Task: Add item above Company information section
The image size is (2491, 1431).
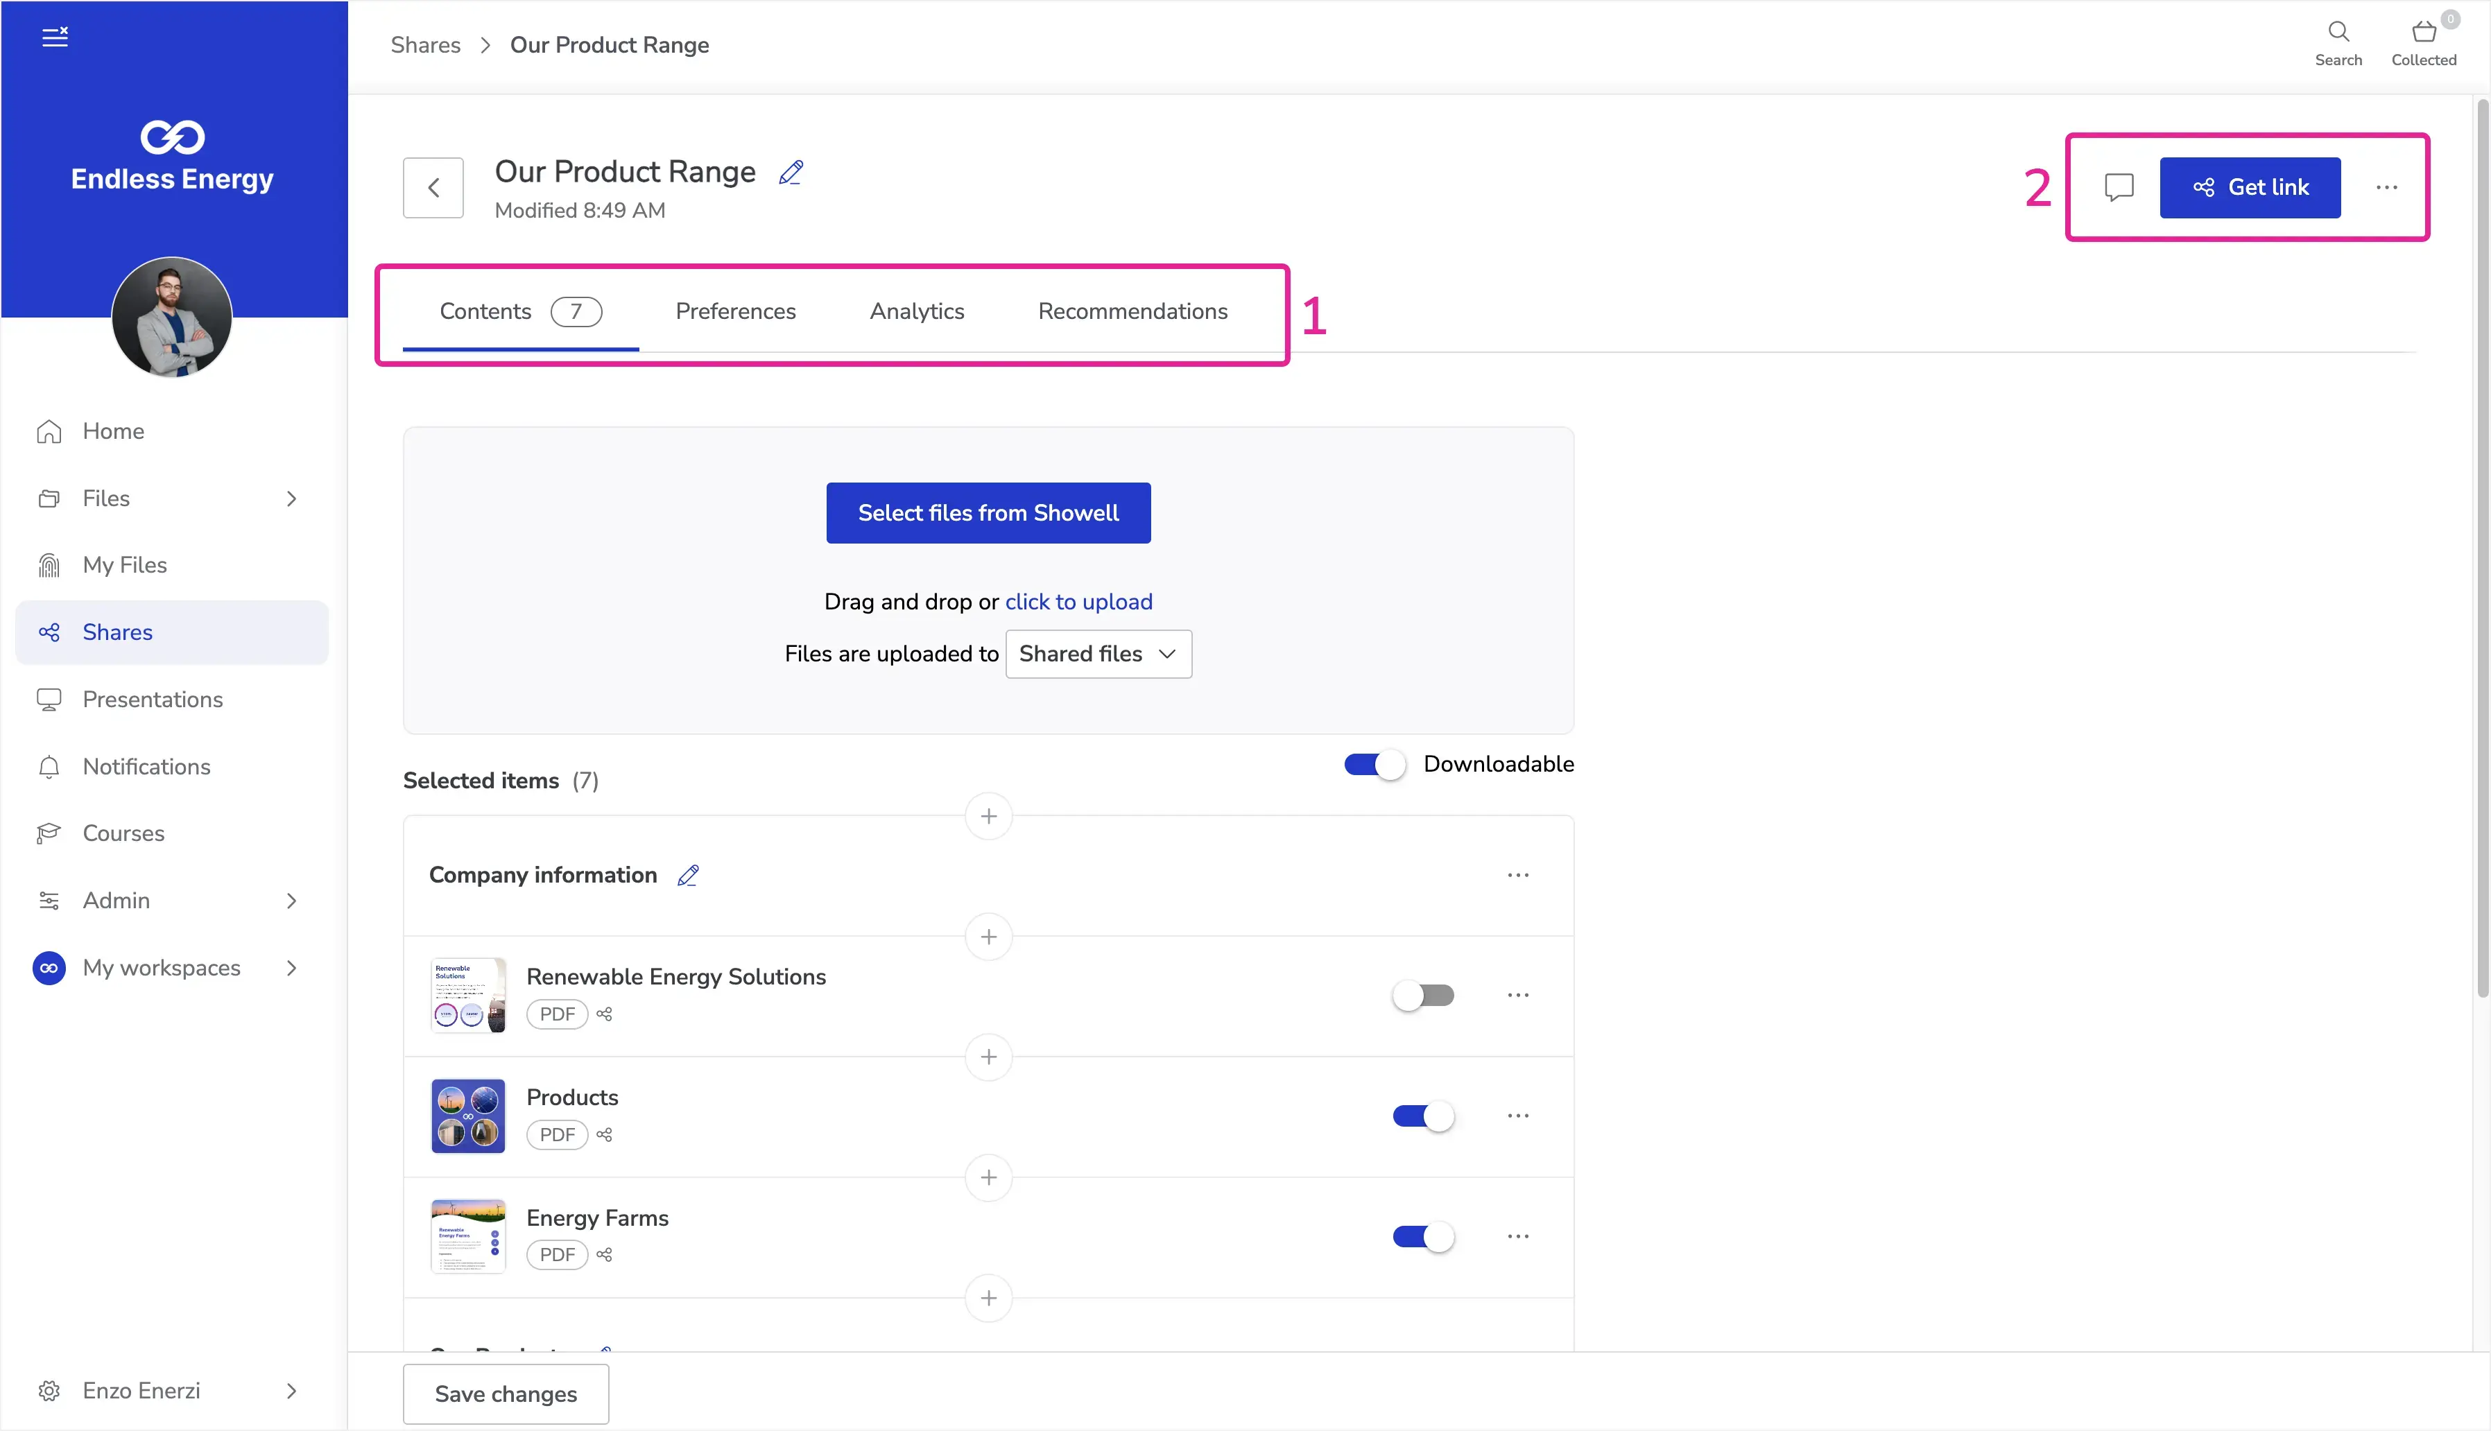Action: (988, 816)
